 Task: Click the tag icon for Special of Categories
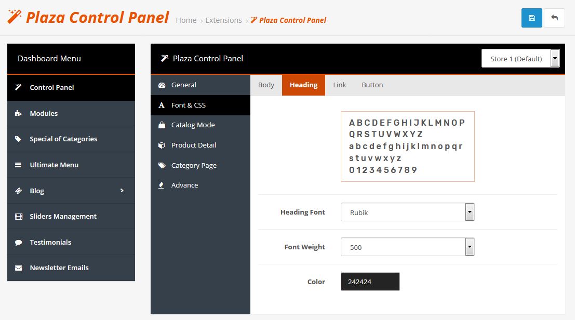[x=18, y=139]
